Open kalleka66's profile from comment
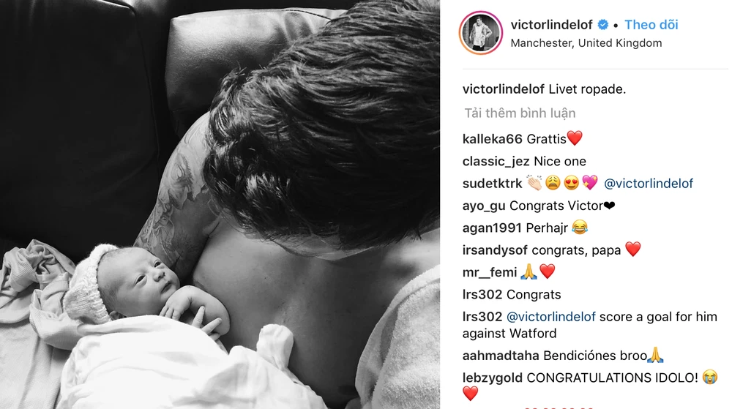This screenshot has width=732, height=409. tap(492, 139)
